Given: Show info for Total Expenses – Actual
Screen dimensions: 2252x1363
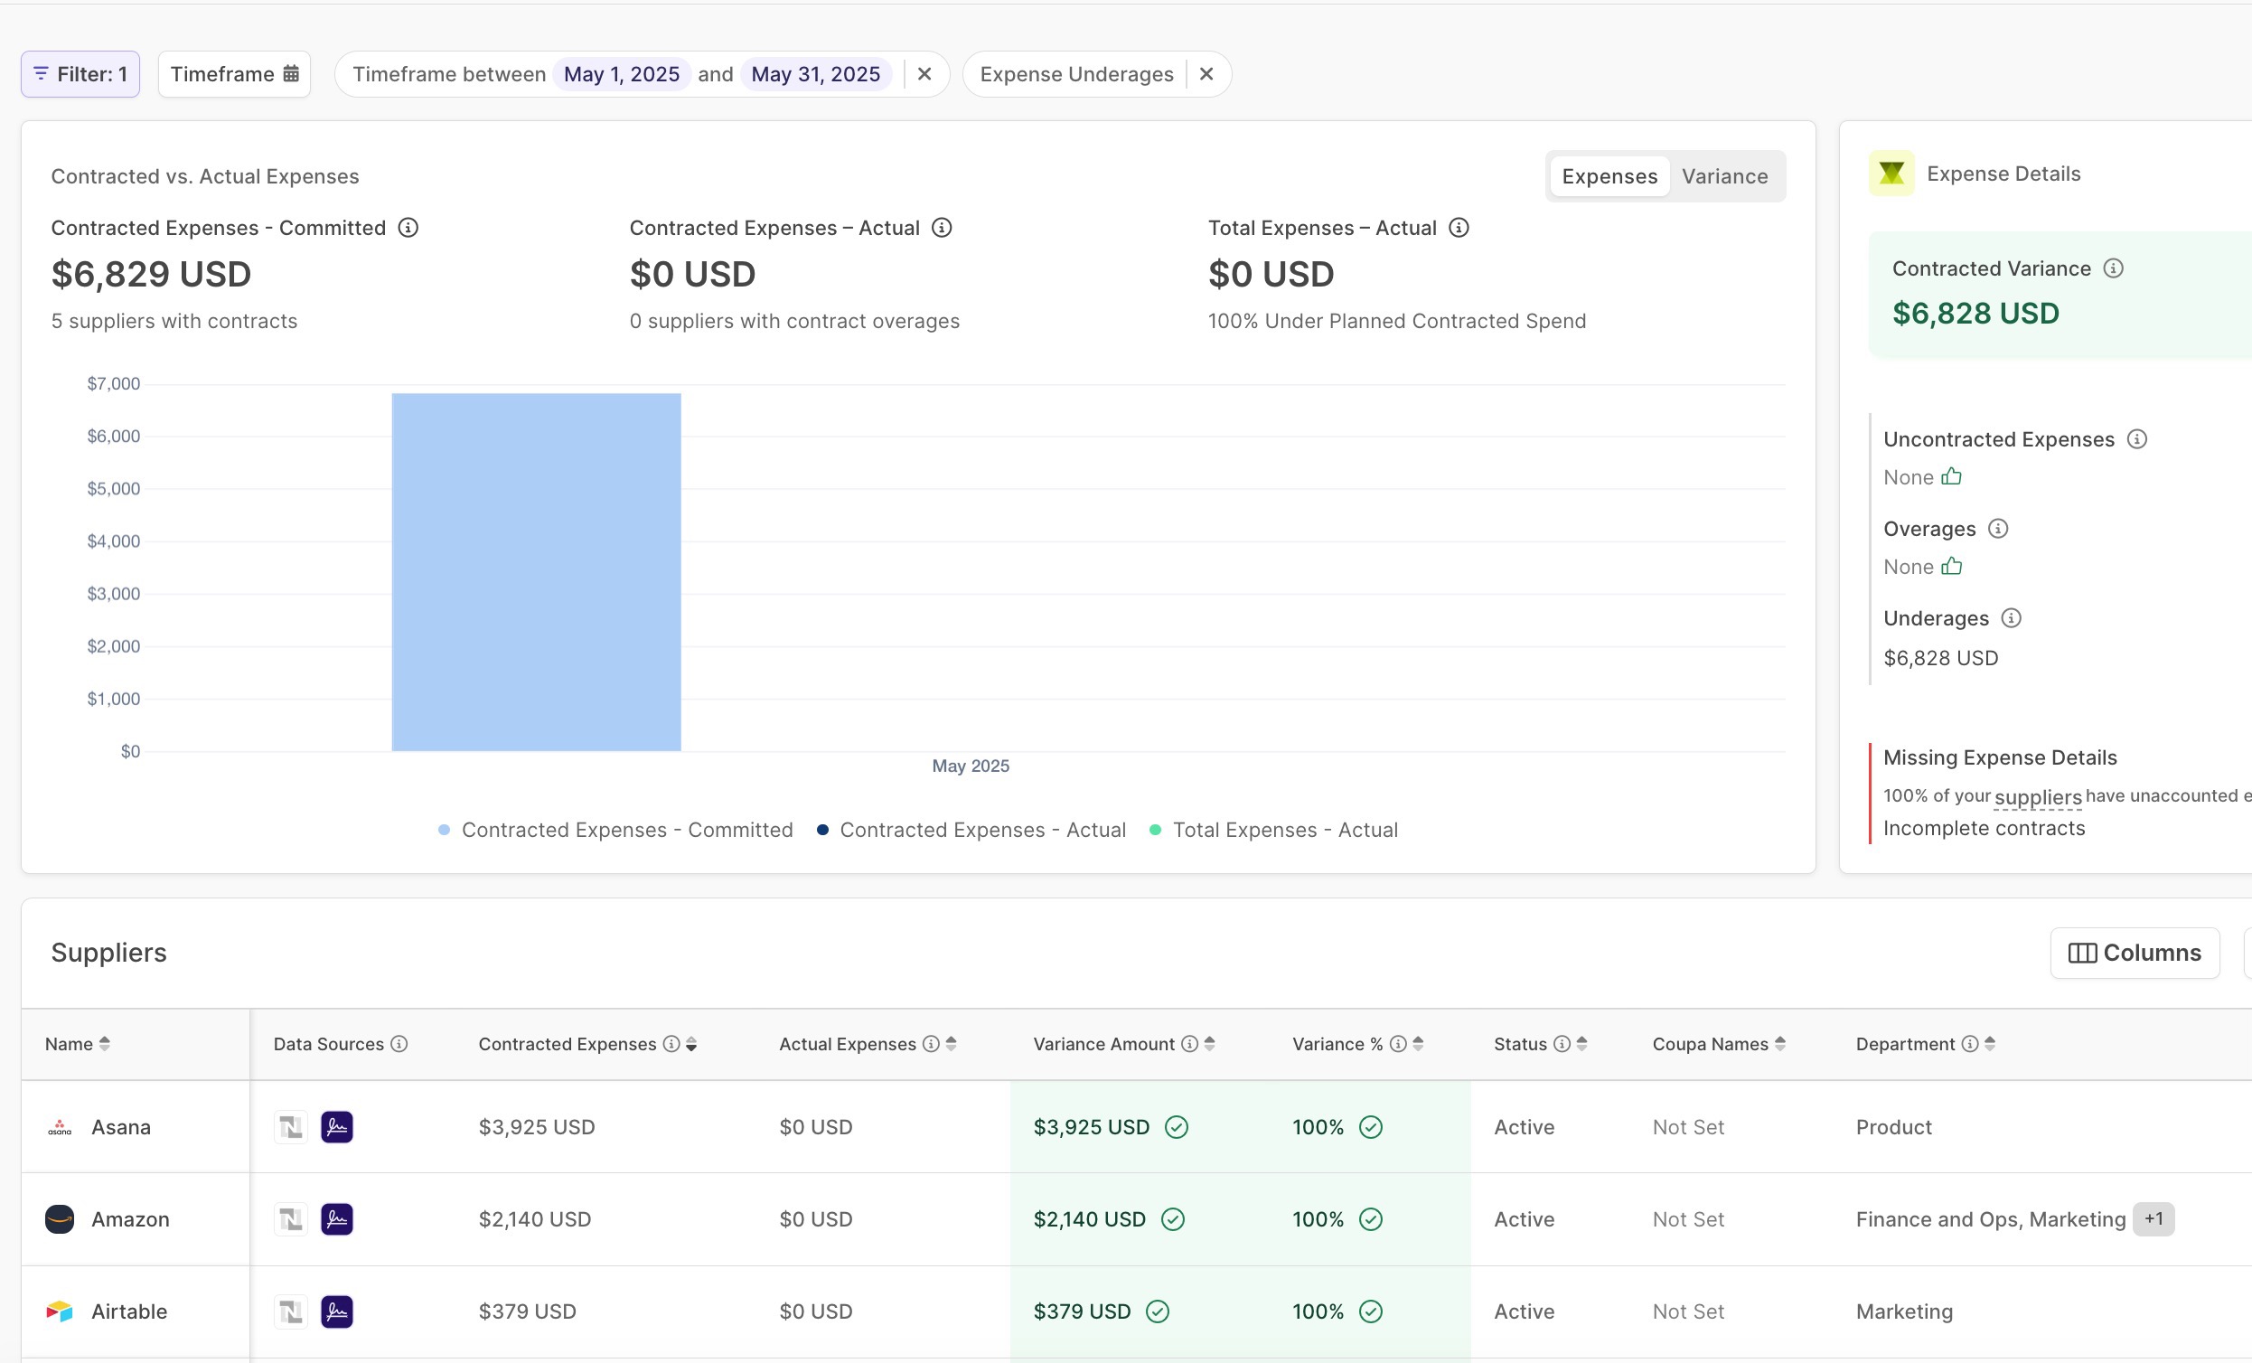Looking at the screenshot, I should (1459, 228).
